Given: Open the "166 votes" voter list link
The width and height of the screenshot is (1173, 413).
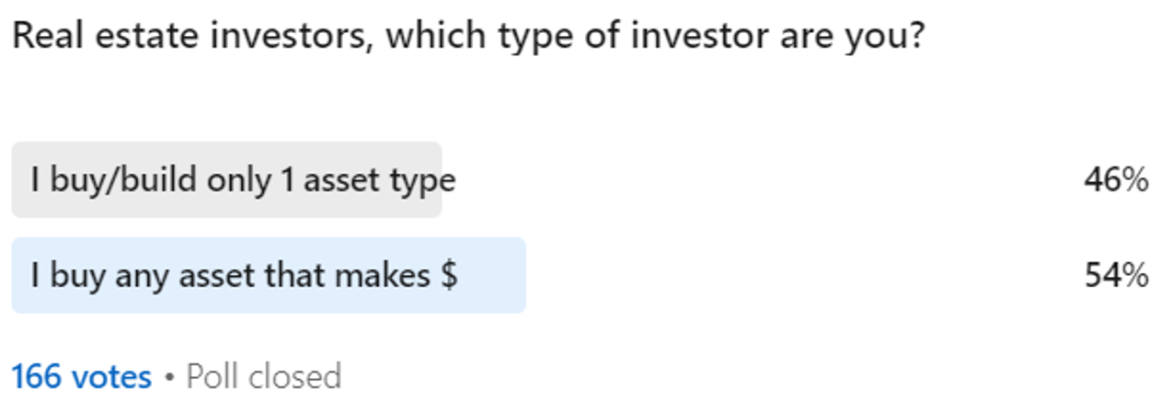Looking at the screenshot, I should pyautogui.click(x=81, y=377).
